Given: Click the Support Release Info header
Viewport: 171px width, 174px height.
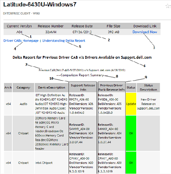Looking at the screenshot, I should [x=83, y=87].
